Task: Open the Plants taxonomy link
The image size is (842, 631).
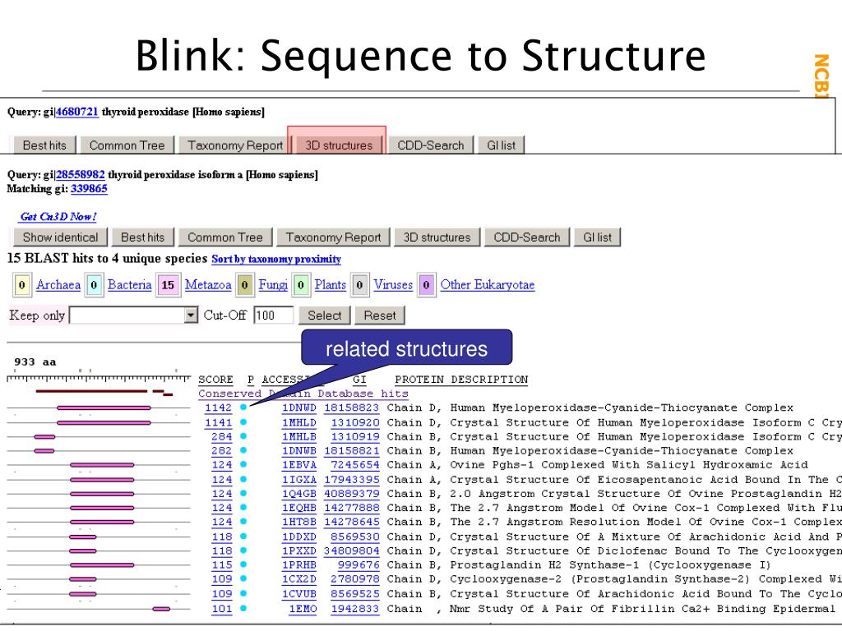Action: click(x=330, y=285)
